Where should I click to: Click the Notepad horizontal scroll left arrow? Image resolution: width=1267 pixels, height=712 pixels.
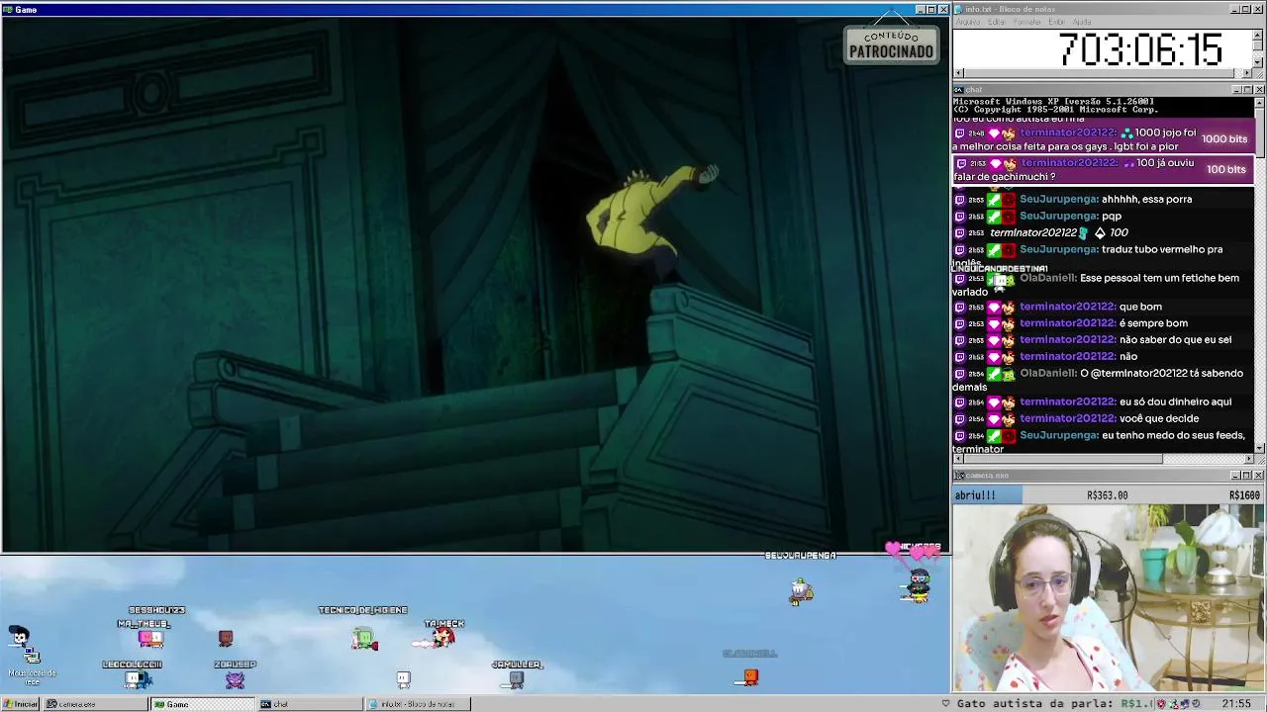tap(958, 73)
